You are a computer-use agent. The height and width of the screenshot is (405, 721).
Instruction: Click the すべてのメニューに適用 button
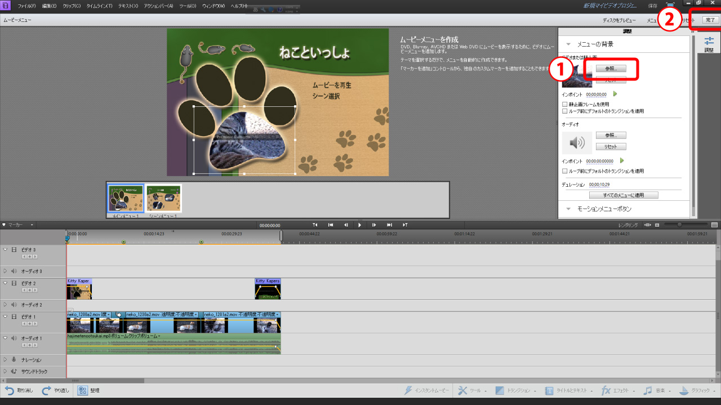(x=623, y=195)
